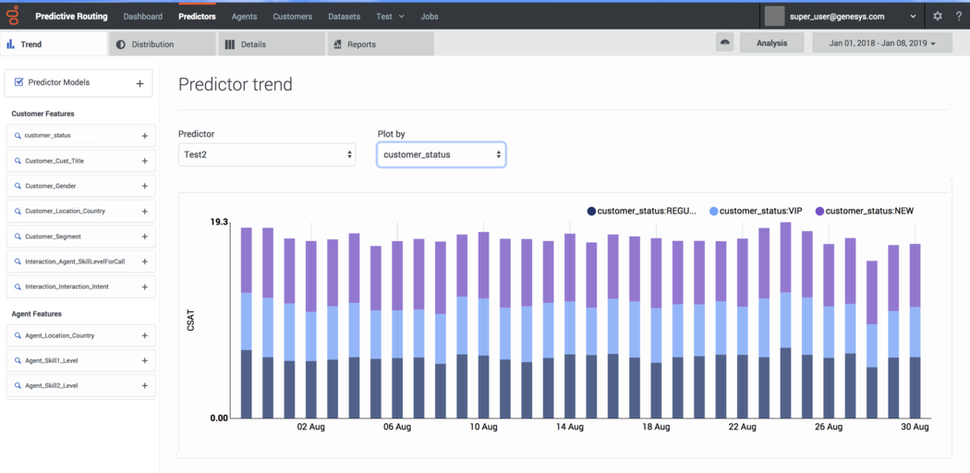This screenshot has height=473, width=970.
Task: Add Customer_Location_Country with plus icon
Action: point(145,212)
